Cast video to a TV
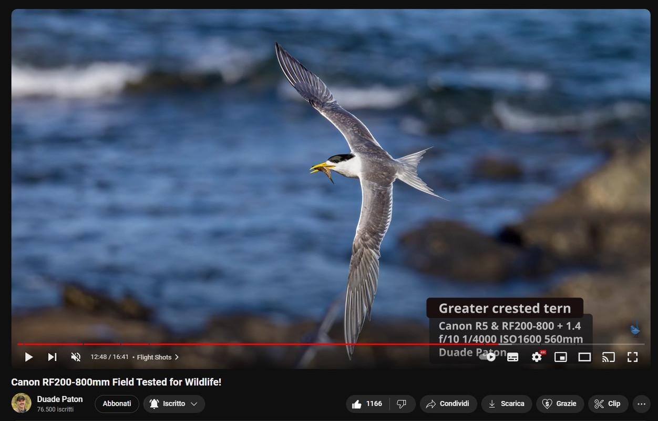The width and height of the screenshot is (658, 421). click(609, 357)
